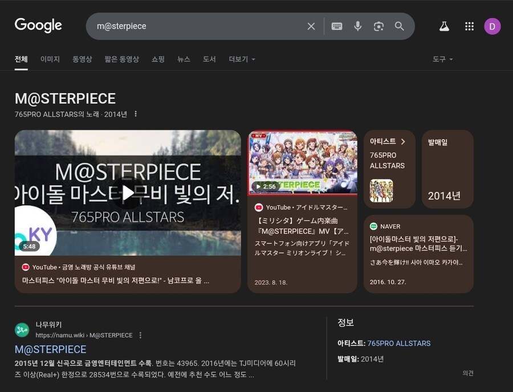Click the NAVER source icon
The image size is (513, 392).
coord(373,226)
